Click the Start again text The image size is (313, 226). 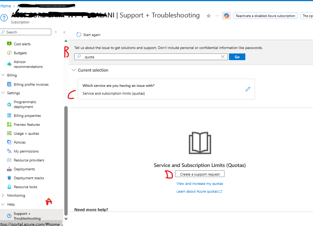(91, 35)
